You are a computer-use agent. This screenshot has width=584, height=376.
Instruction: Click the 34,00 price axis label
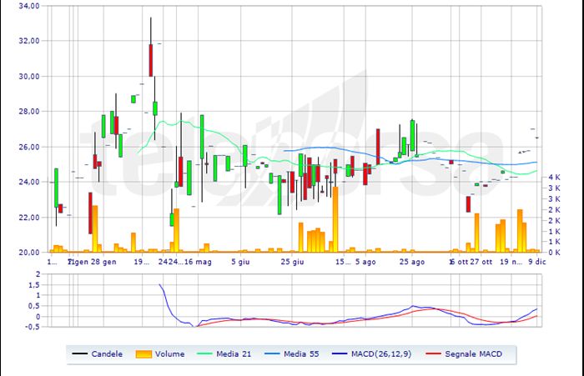[28, 6]
